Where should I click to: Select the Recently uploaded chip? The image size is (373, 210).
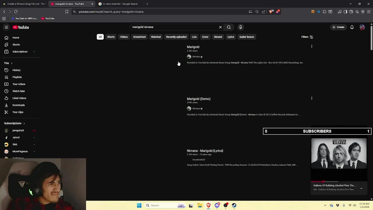pyautogui.click(x=176, y=37)
